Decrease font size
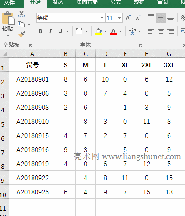 pyautogui.click(x=138, y=18)
